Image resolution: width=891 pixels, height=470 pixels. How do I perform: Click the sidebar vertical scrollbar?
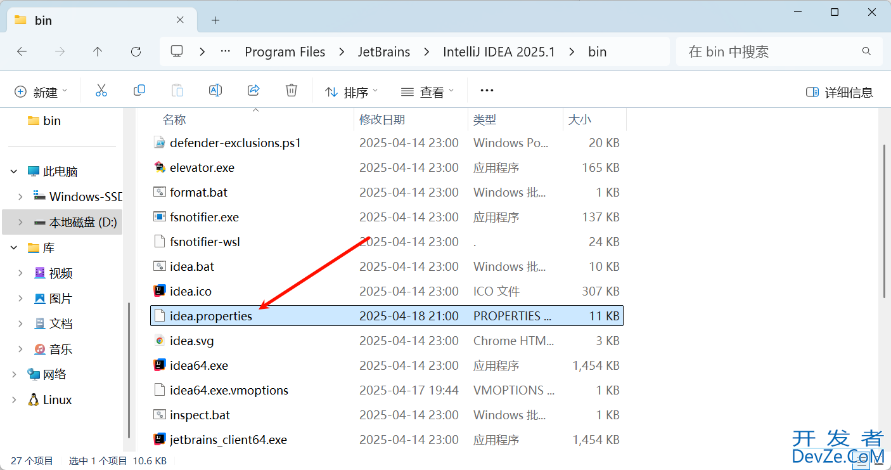[129, 371]
